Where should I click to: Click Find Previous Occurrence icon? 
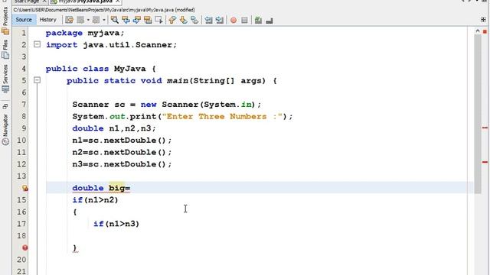(x=126, y=21)
